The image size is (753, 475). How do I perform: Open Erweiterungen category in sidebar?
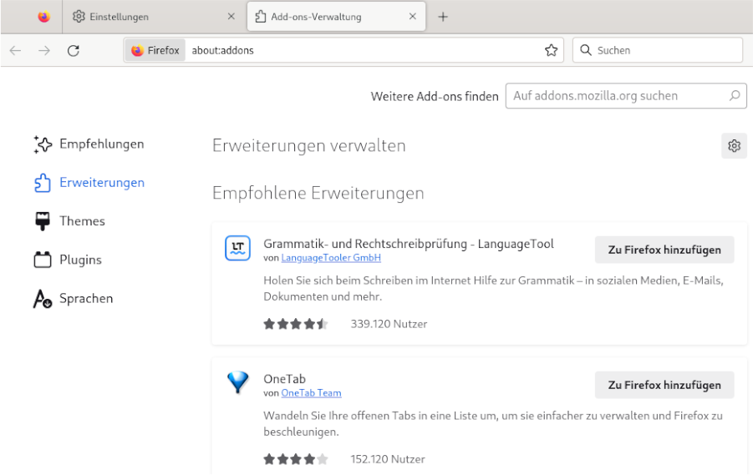tap(89, 183)
